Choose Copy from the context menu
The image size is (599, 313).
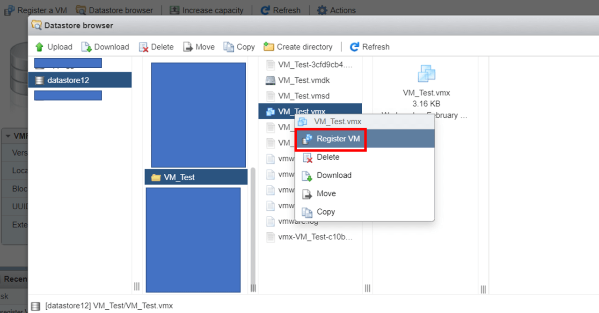[x=325, y=212]
